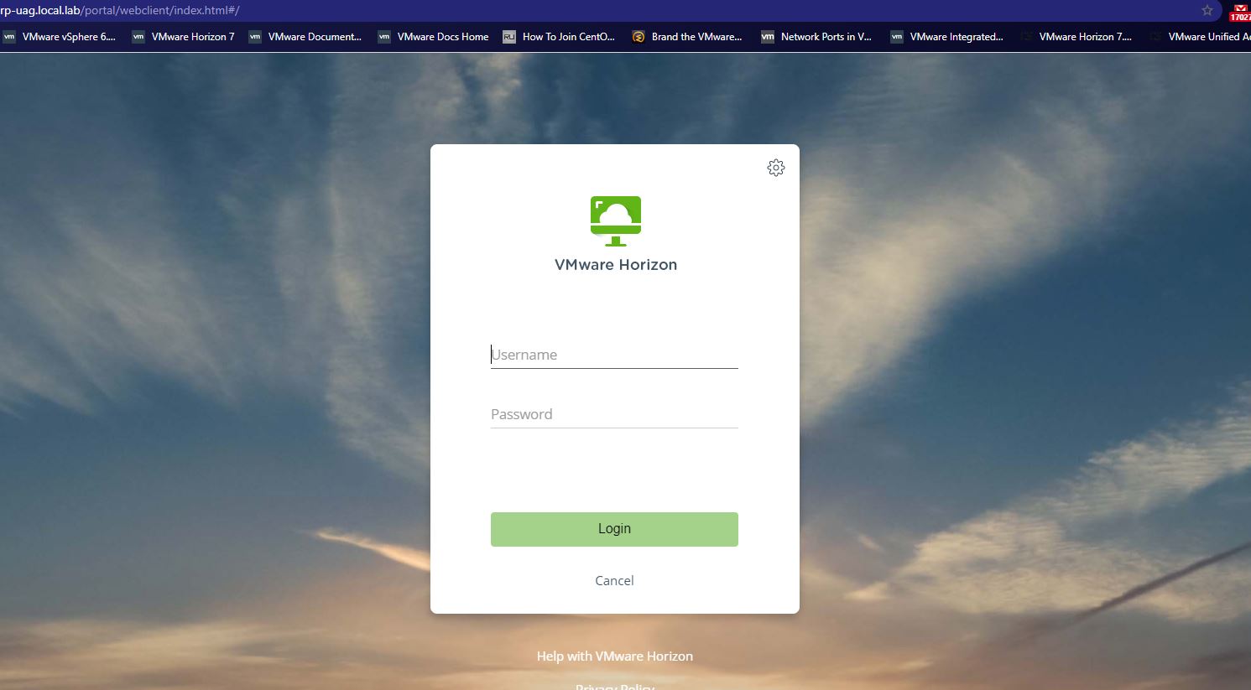Click the VMware Horizon title text
Image resolution: width=1251 pixels, height=690 pixels.
click(616, 265)
